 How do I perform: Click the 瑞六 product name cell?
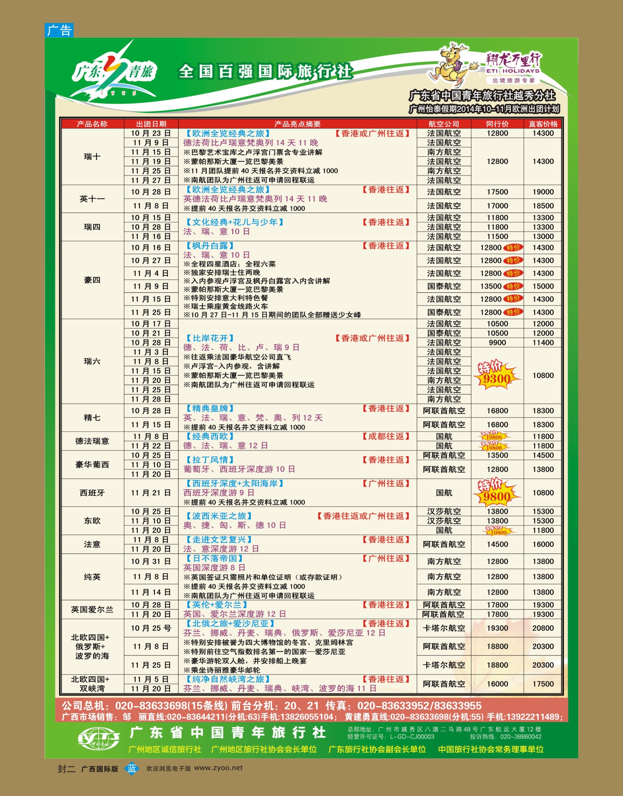[92, 362]
